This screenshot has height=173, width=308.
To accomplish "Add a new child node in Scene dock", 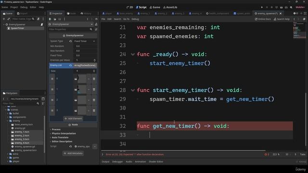I will 4,19.
